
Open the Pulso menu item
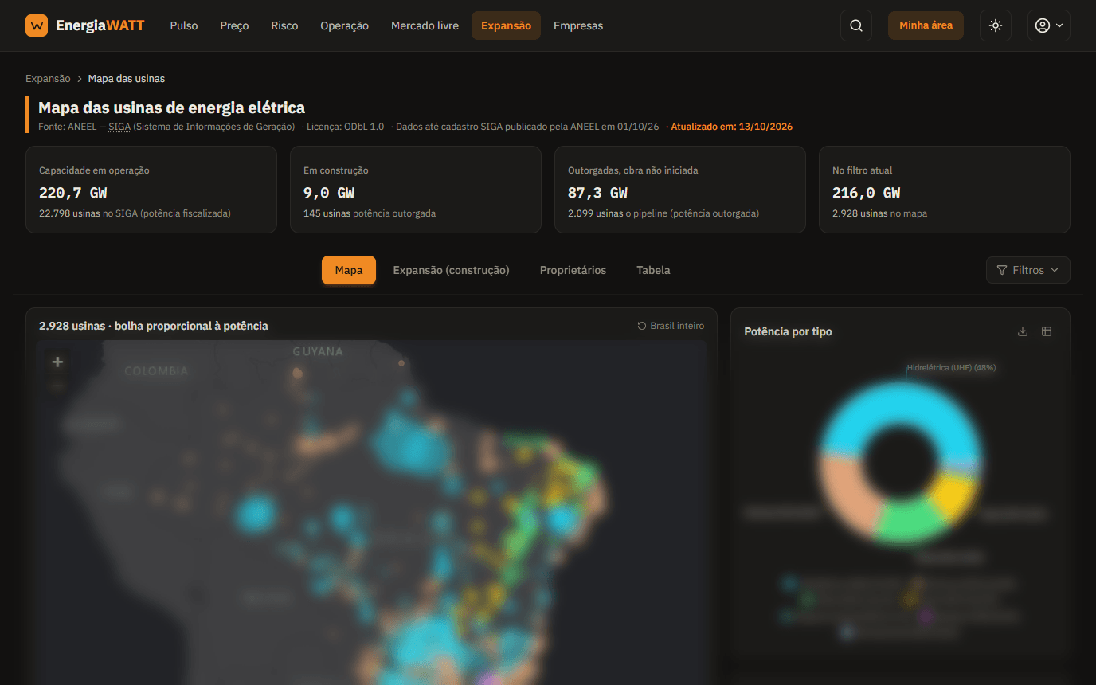tap(184, 25)
